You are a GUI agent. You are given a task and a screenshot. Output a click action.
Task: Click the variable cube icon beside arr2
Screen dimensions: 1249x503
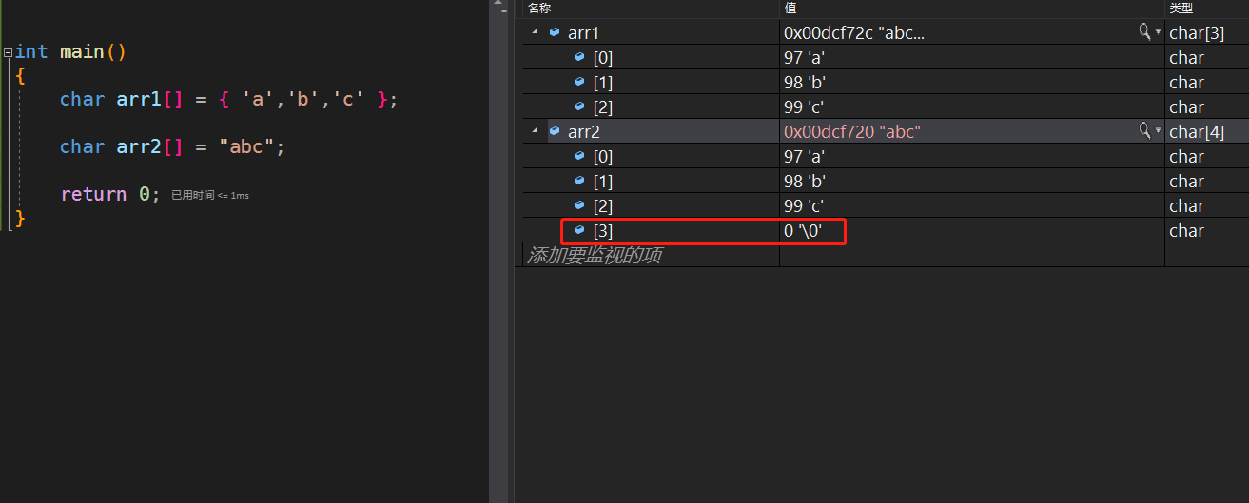coord(555,131)
